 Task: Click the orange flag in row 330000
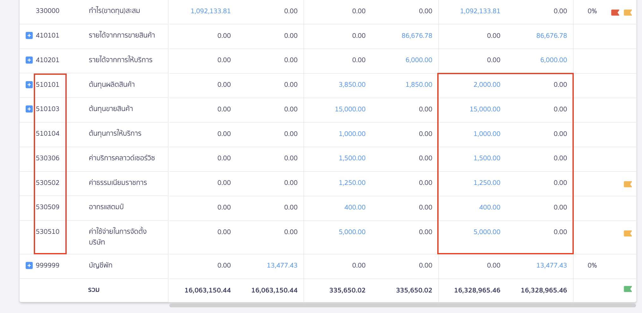[x=627, y=13]
